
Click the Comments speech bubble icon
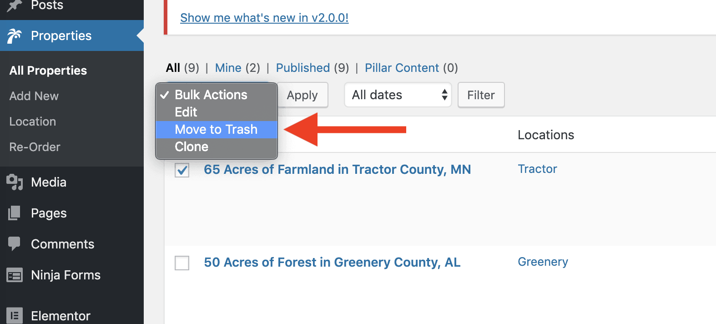point(14,244)
